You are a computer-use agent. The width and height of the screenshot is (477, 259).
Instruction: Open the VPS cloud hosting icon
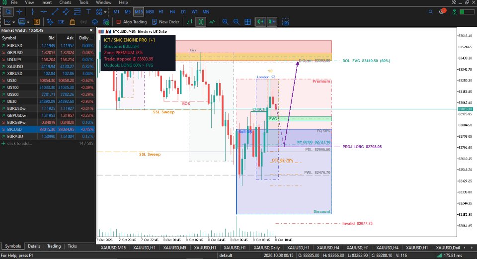click(94, 22)
